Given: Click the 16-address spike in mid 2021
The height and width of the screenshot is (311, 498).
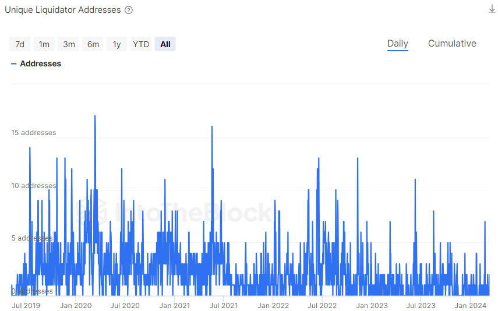Looking at the screenshot, I should 212,127.
